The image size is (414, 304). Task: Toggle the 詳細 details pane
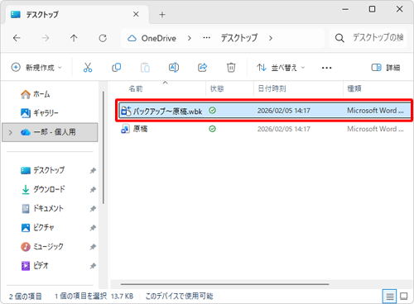click(x=386, y=68)
